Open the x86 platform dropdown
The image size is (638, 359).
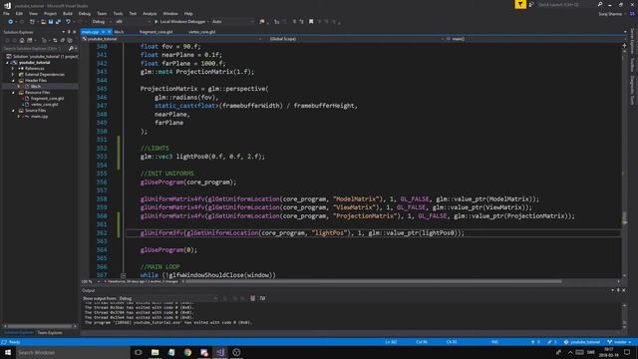tap(133, 22)
